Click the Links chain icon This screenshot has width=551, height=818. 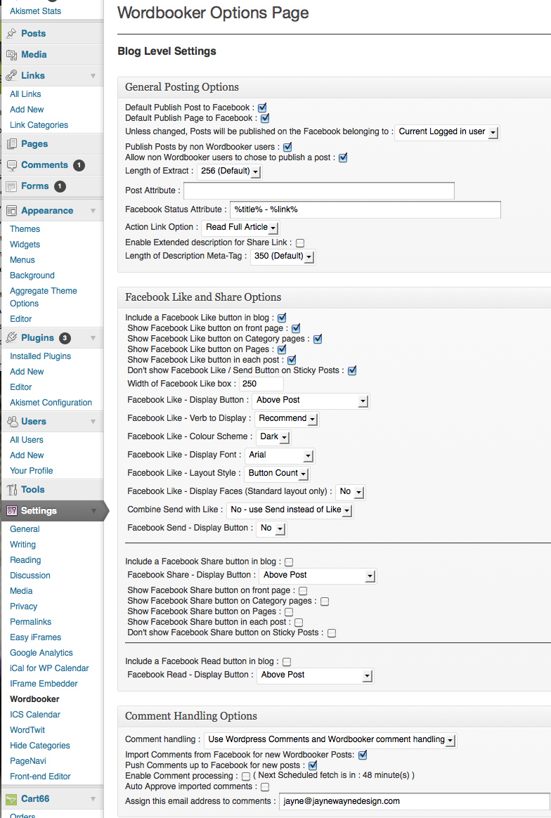pyautogui.click(x=11, y=76)
